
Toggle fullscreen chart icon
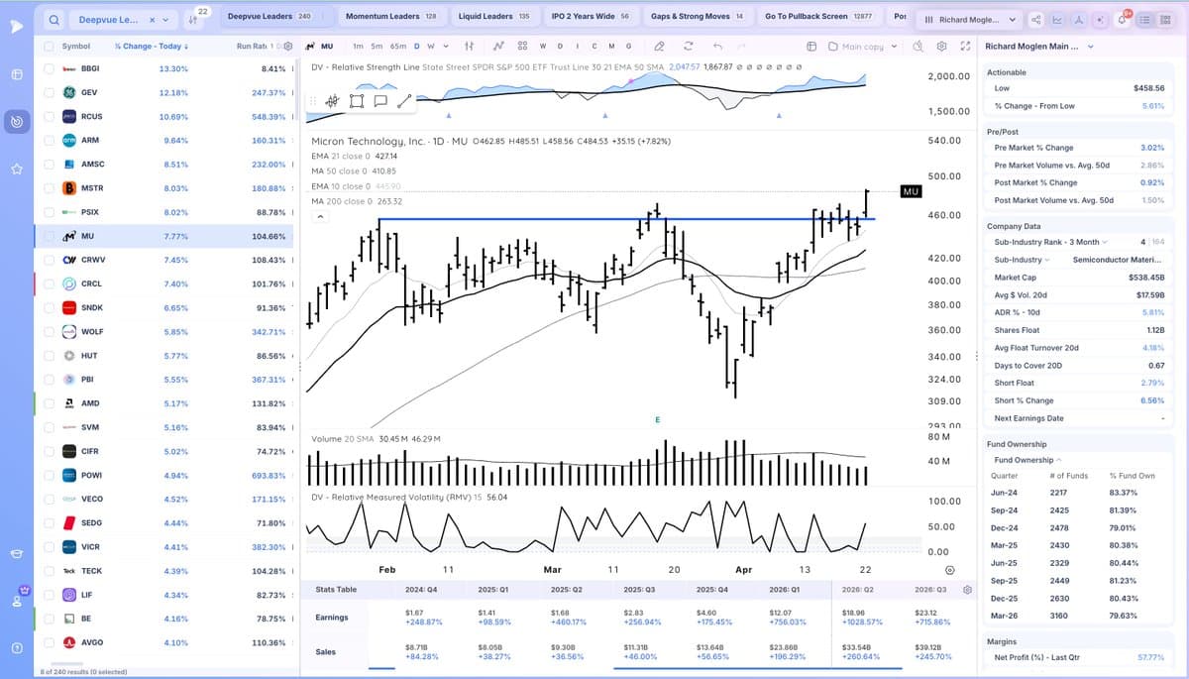coord(963,46)
